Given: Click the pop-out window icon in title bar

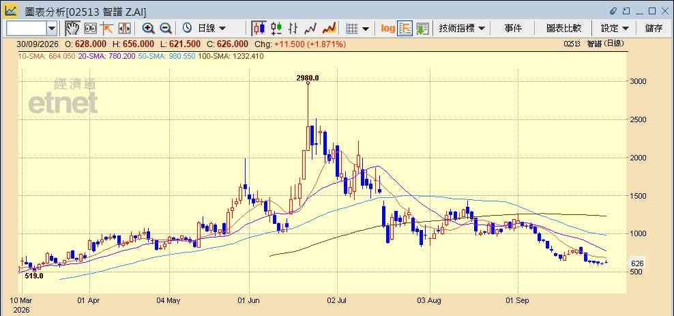Looking at the screenshot, I should click(627, 11).
